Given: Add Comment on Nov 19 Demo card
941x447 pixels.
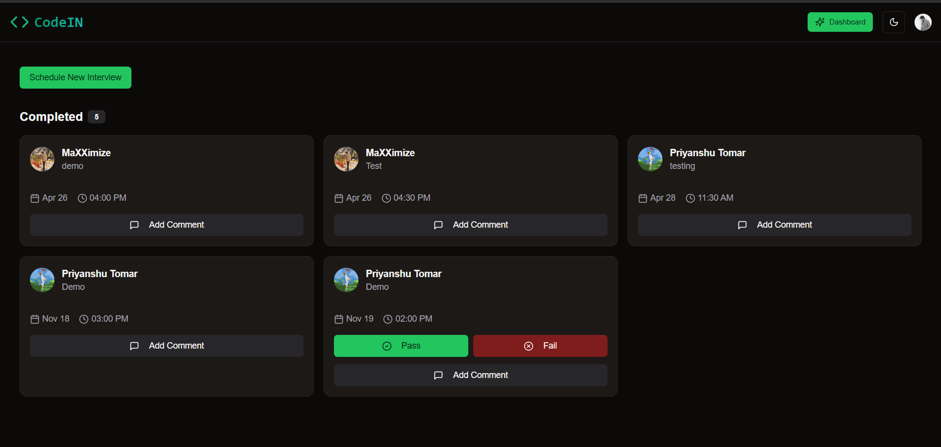Looking at the screenshot, I should [471, 375].
